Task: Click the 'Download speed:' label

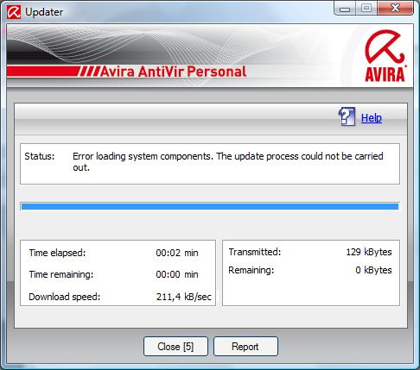Action: click(65, 297)
